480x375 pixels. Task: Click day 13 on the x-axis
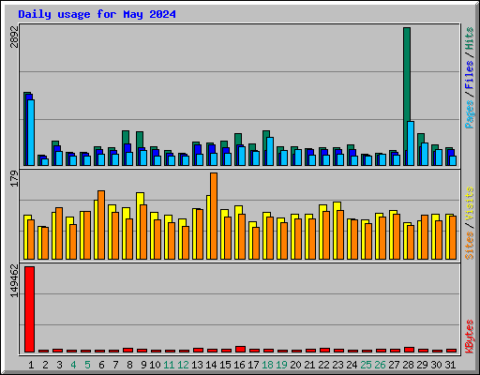[x=197, y=365]
